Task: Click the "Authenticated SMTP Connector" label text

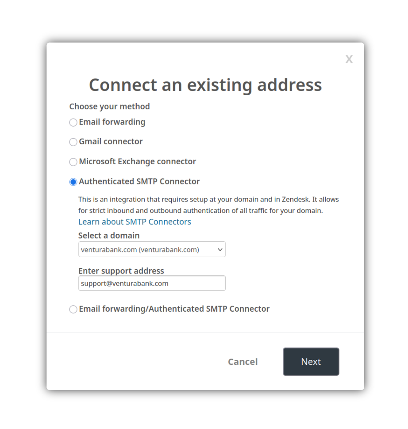Action: [139, 182]
